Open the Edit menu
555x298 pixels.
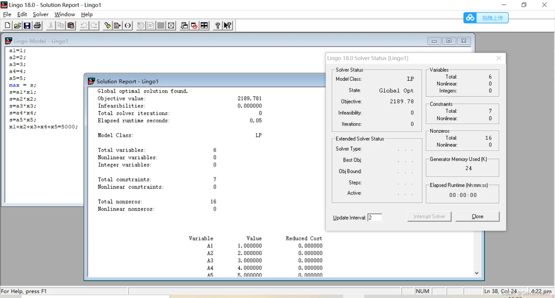[22, 14]
